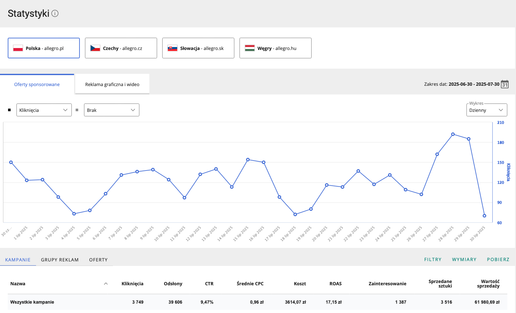The image size is (516, 313).
Task: Click the Slovak flag icon
Action: coord(173,48)
